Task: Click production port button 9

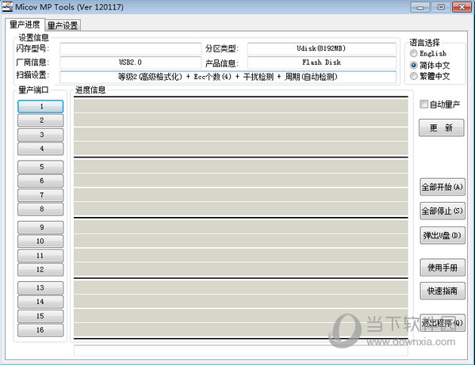Action: (40, 227)
